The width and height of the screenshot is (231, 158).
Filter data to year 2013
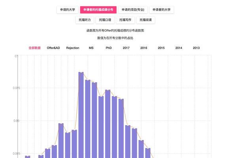[196, 48]
